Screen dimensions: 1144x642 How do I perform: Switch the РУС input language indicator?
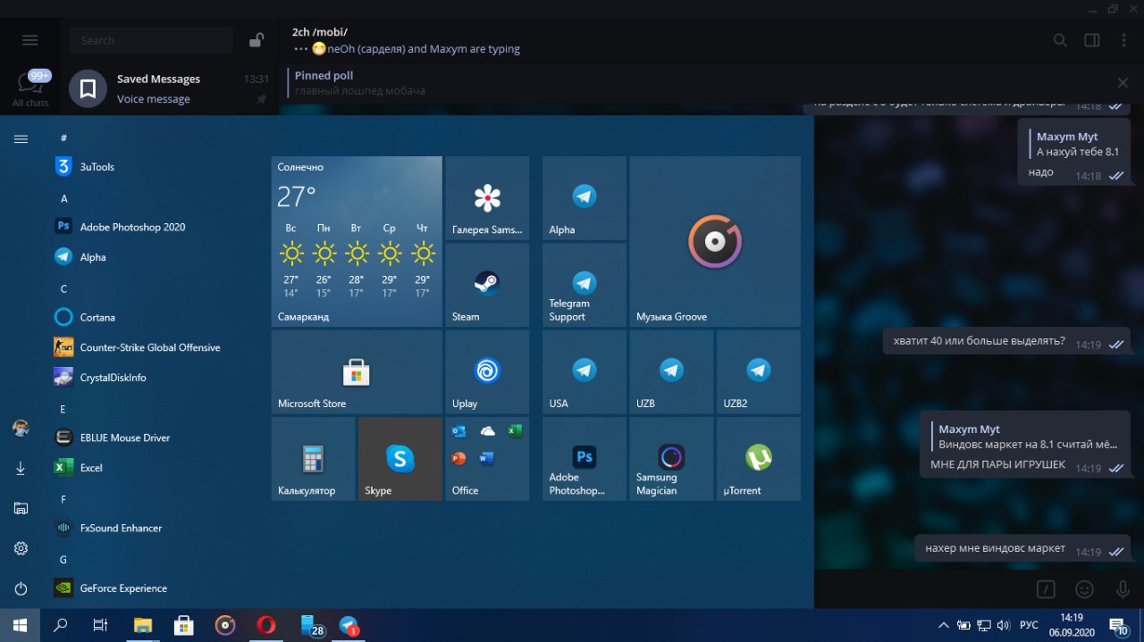(x=1030, y=625)
